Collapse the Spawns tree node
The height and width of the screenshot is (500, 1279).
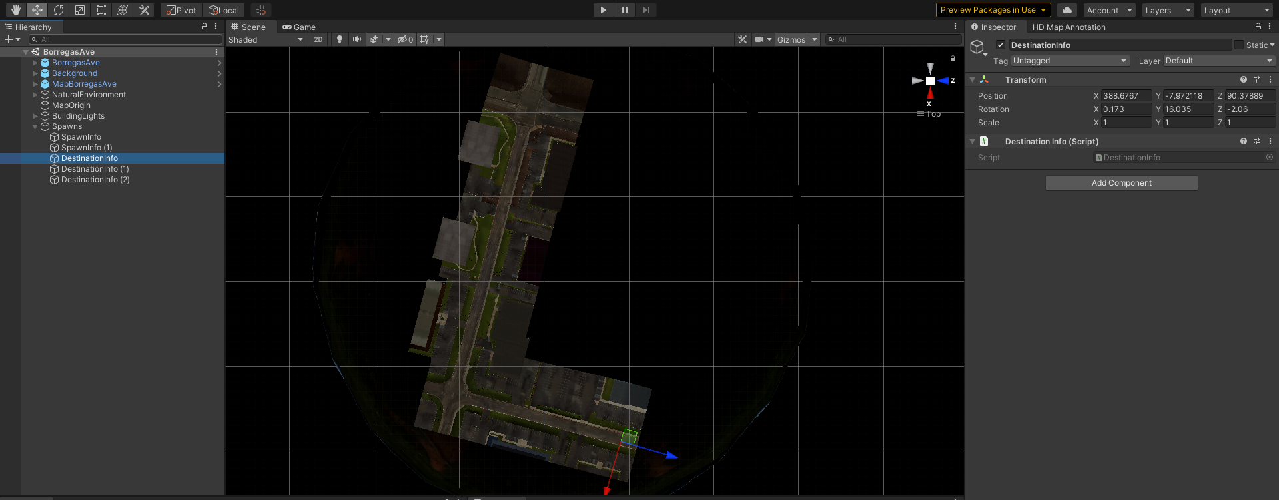[35, 126]
